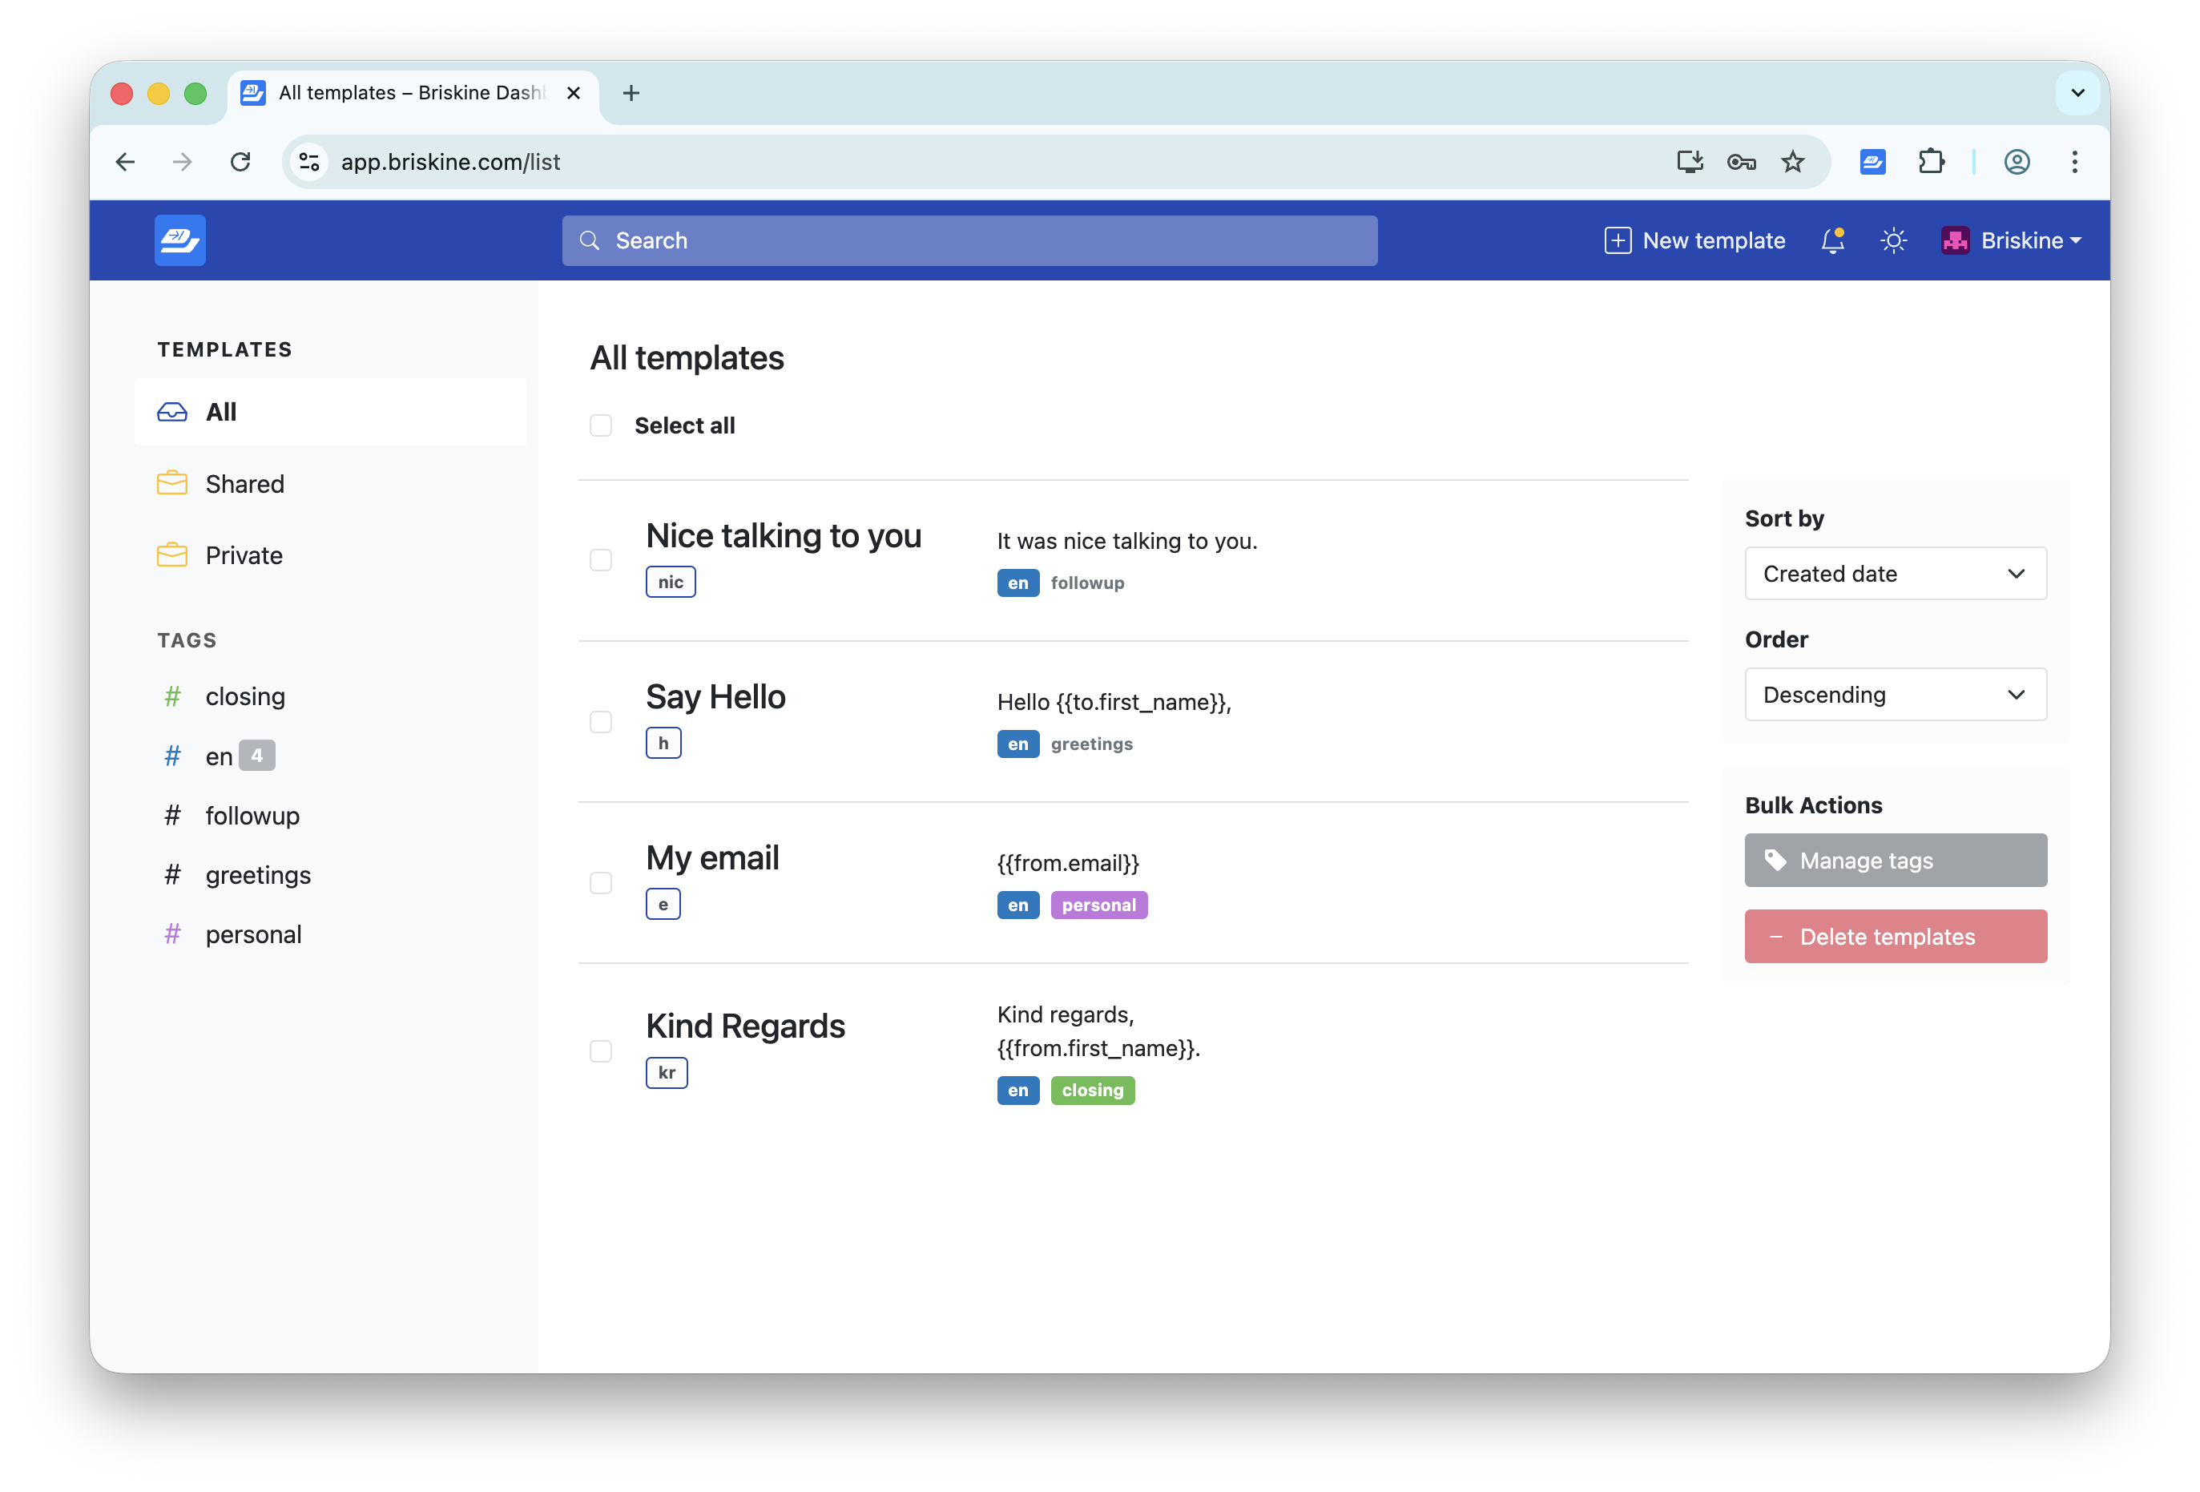Reload the page
This screenshot has width=2200, height=1492.
(240, 162)
